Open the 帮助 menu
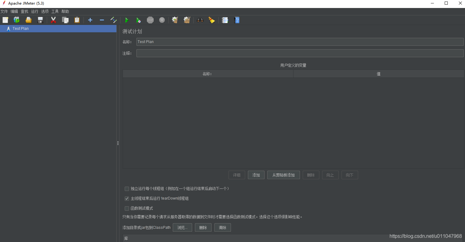The image size is (465, 242). [x=65, y=11]
